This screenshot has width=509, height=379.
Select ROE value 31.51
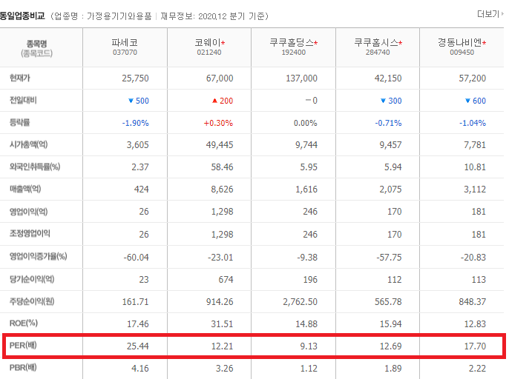[222, 324]
